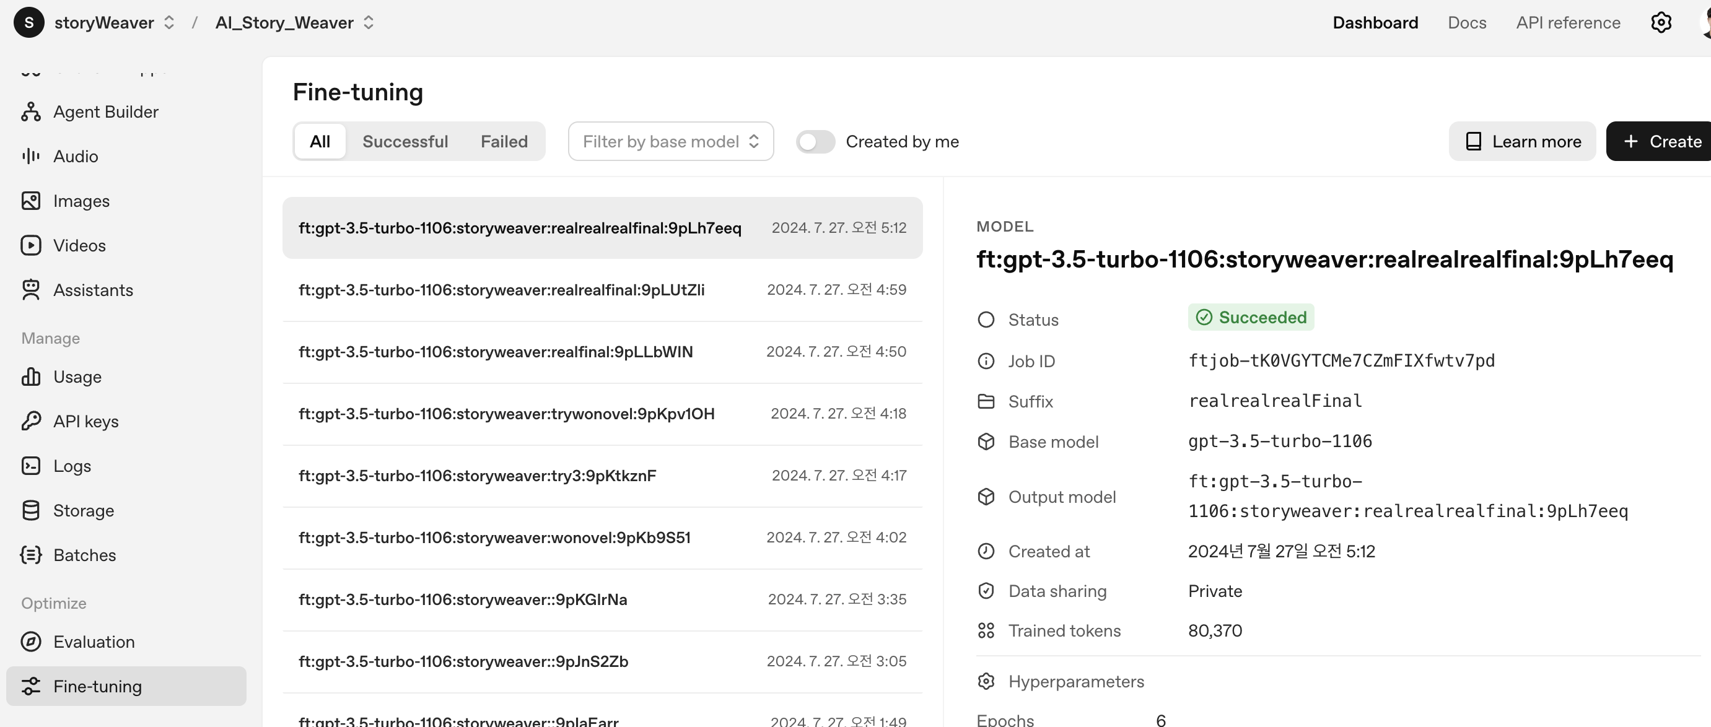Toggle the Created by me switch
Screen dimensions: 1711x727
[815, 141]
